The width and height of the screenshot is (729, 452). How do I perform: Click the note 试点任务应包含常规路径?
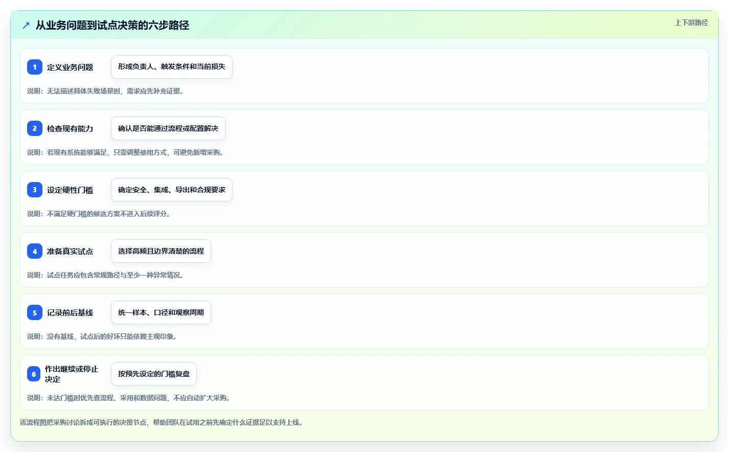(105, 275)
